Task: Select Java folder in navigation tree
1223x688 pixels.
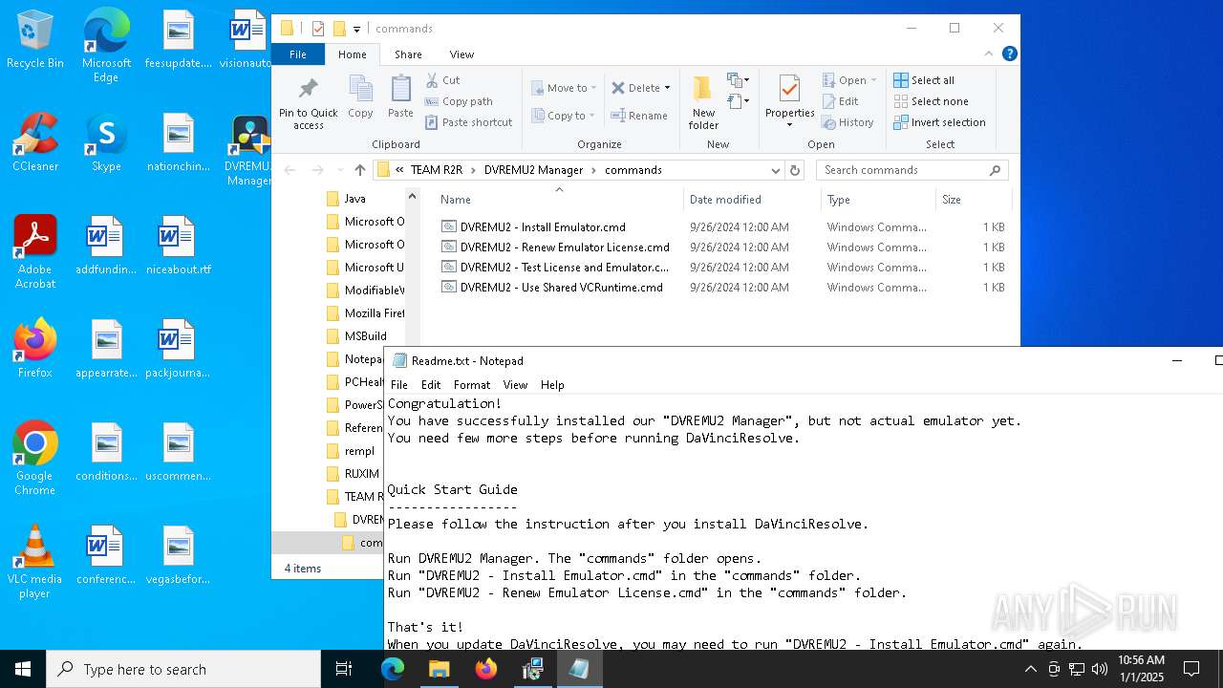Action: pyautogui.click(x=355, y=199)
